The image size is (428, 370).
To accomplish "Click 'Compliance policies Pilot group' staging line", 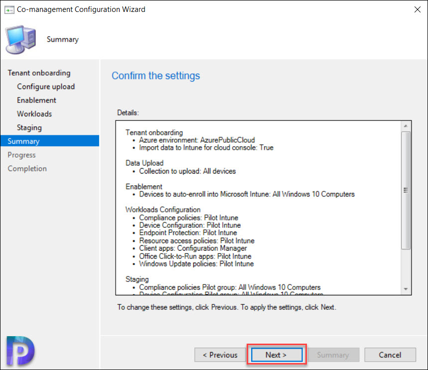I will coord(230,287).
